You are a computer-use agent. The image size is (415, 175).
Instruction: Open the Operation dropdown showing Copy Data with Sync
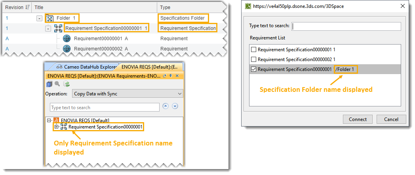coord(127,93)
